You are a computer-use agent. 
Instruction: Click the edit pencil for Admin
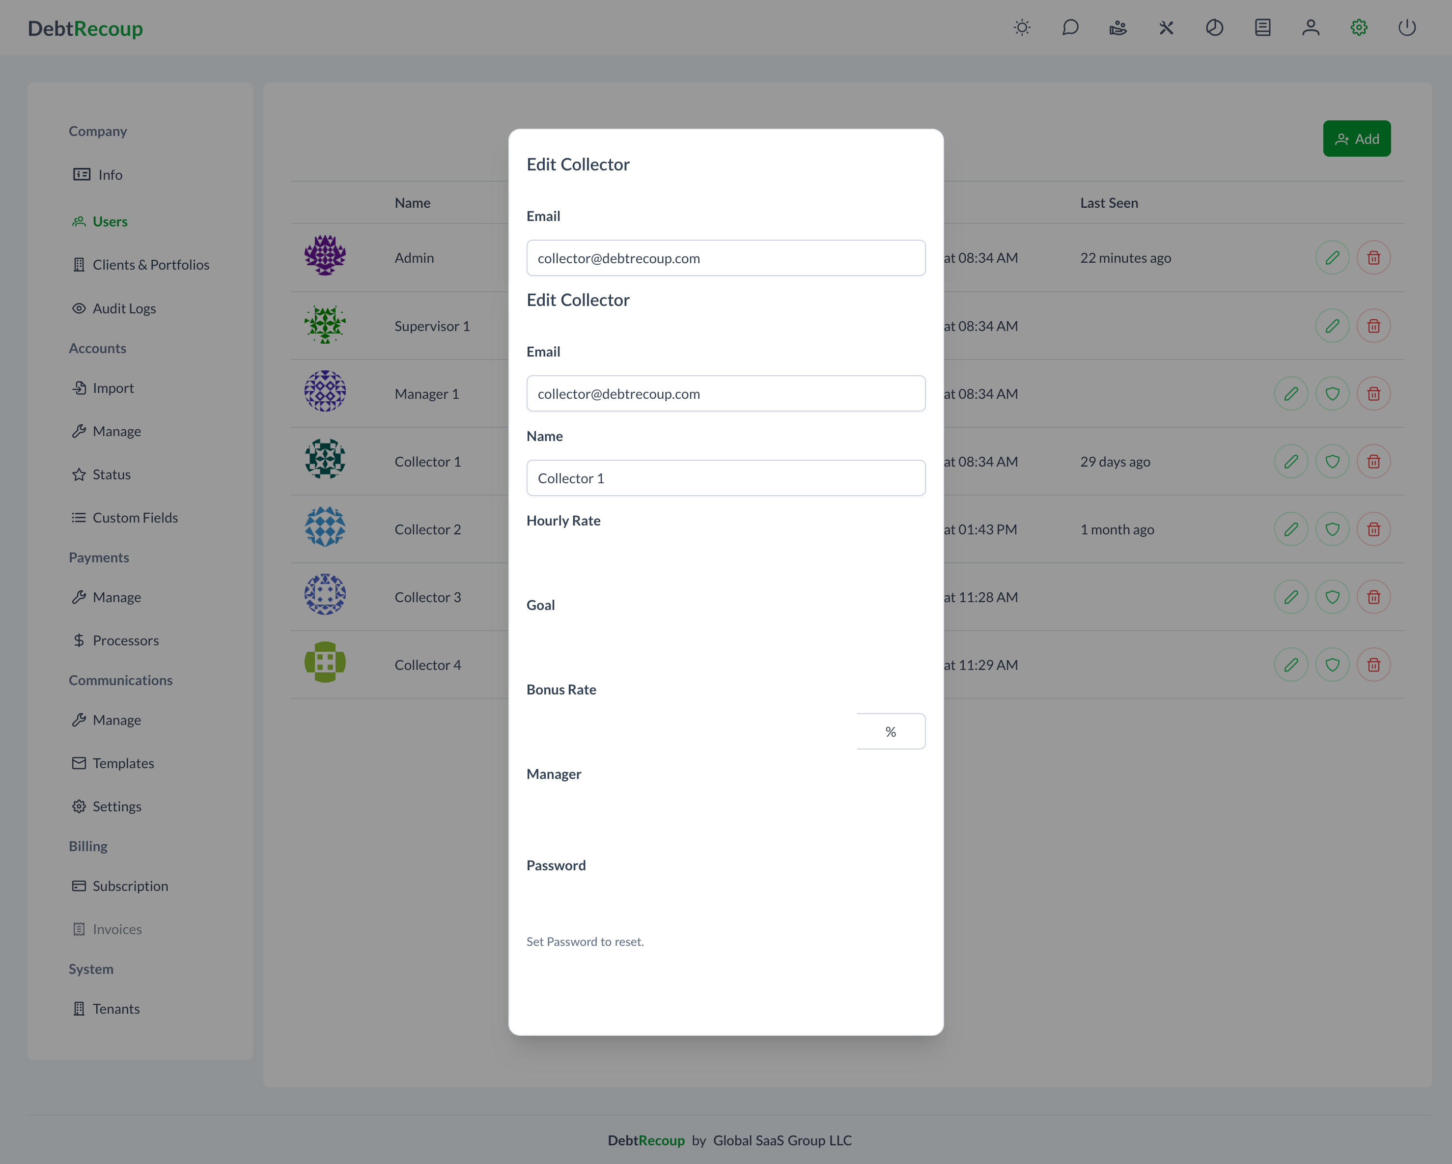coord(1332,258)
